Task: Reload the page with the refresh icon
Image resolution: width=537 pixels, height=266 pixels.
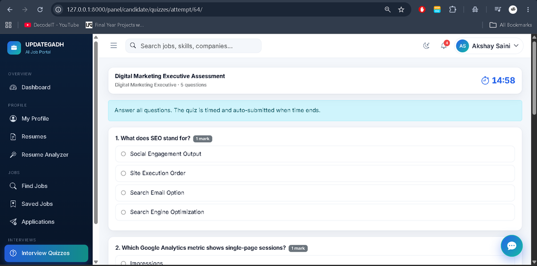Action: click(x=40, y=9)
